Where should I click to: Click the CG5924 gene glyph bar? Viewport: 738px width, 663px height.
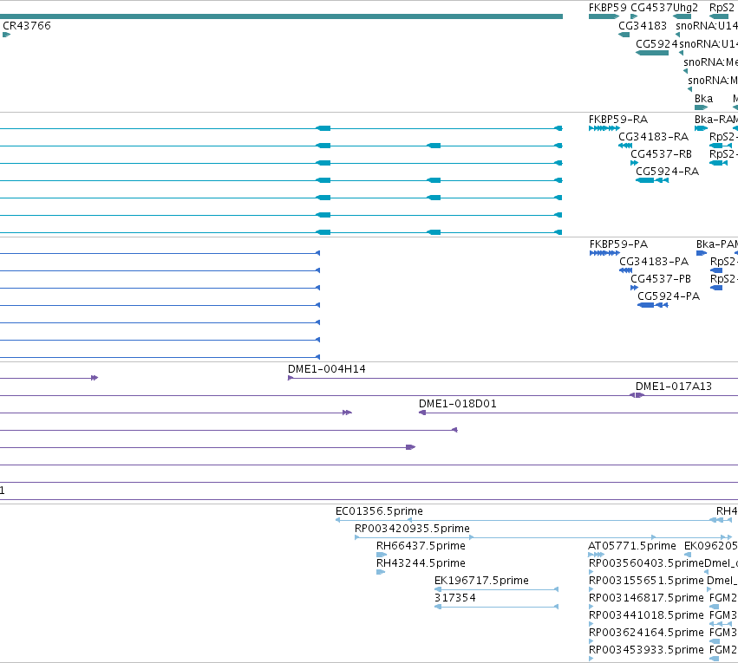[652, 53]
